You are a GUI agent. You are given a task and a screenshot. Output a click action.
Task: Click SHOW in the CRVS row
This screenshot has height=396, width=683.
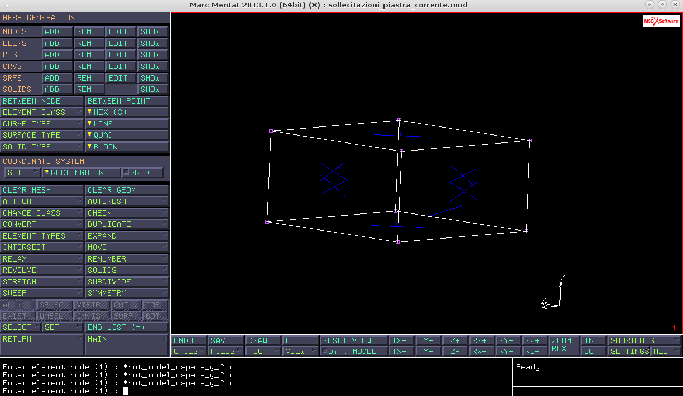[153, 66]
